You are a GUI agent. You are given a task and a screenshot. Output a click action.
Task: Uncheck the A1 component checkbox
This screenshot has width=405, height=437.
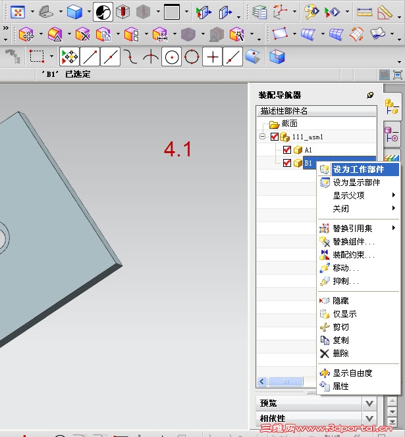coord(287,150)
